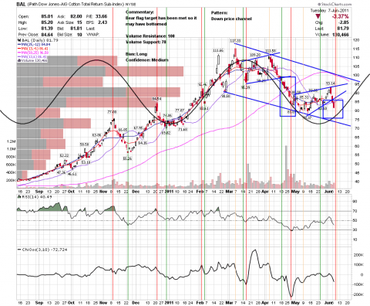Open the StockCharts.com watermark link
The height and width of the screenshot is (306, 370).
click(335, 5)
